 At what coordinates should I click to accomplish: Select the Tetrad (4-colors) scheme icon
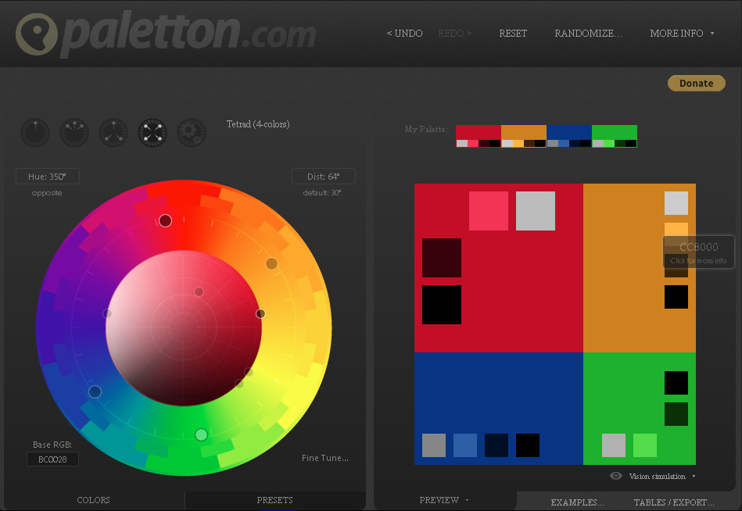152,133
